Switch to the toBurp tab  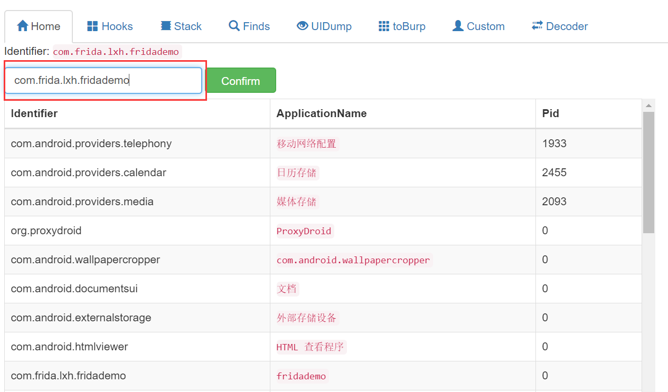click(x=402, y=26)
